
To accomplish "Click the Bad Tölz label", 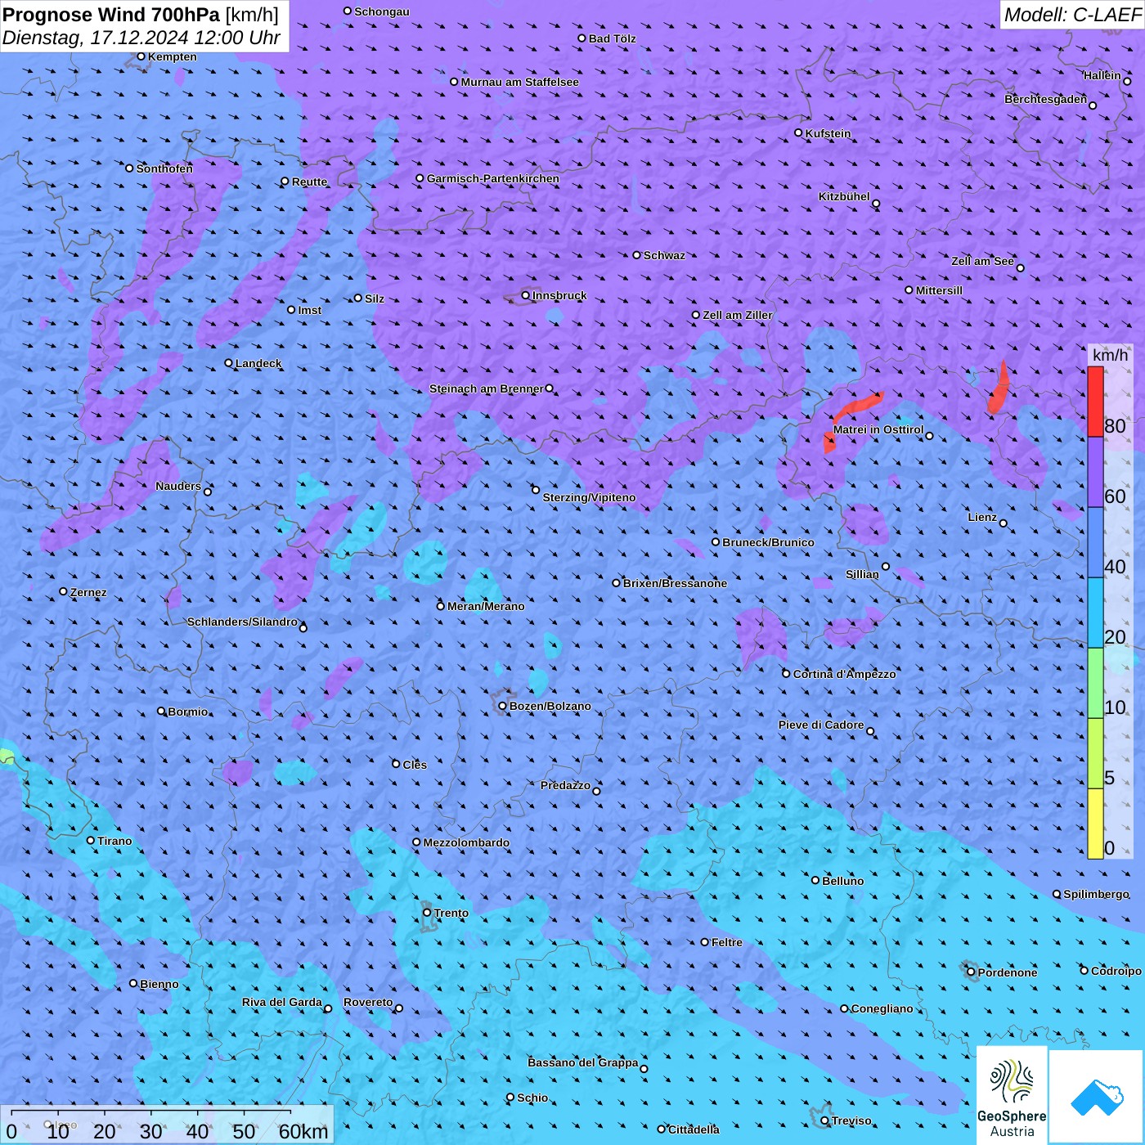I will 613,38.
